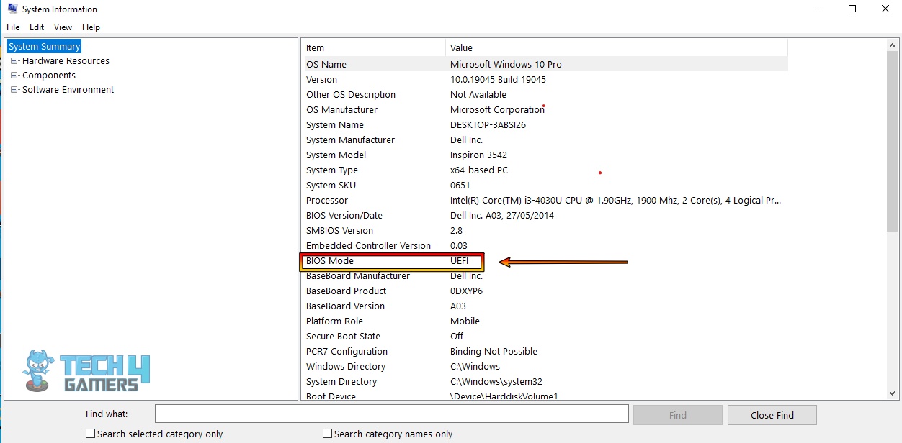Viewport: 902px width, 443px height.
Task: Enable Search selected category only checkbox
Action: [91, 434]
